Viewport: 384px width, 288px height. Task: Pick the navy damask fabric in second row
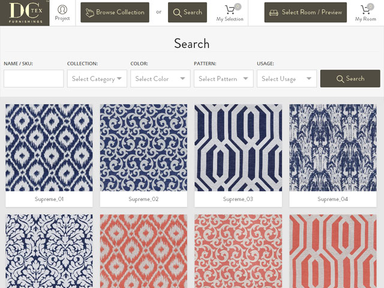pos(49,251)
